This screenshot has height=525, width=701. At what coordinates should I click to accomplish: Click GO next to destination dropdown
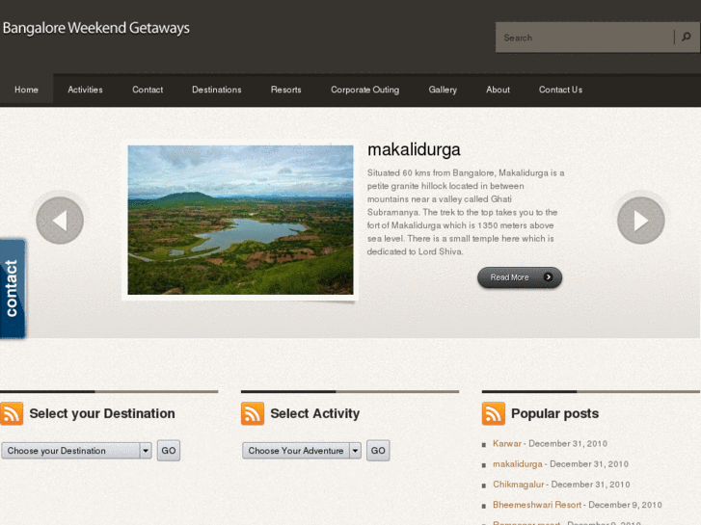pyautogui.click(x=169, y=451)
